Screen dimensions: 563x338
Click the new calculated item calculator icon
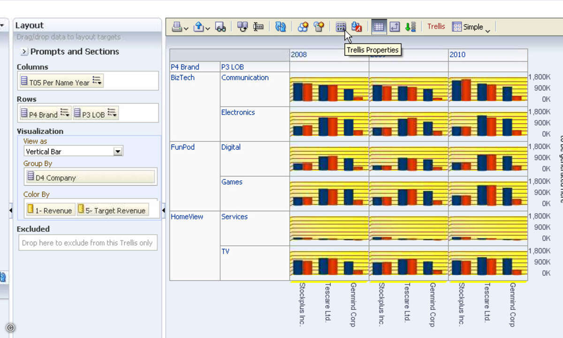(x=319, y=27)
